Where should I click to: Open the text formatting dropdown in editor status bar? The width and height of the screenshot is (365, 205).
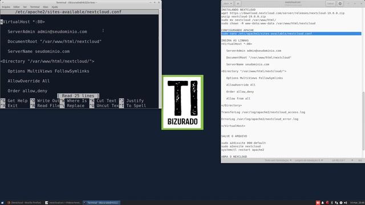pyautogui.click(x=278, y=161)
